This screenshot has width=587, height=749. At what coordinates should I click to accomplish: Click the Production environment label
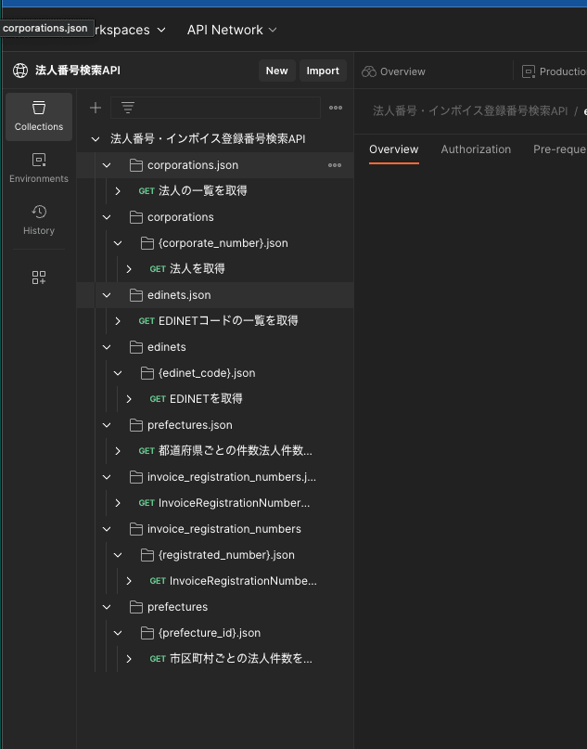point(563,71)
